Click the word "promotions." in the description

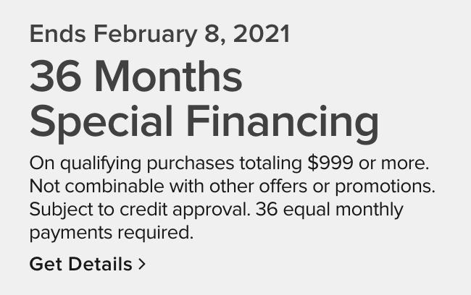[391, 186]
